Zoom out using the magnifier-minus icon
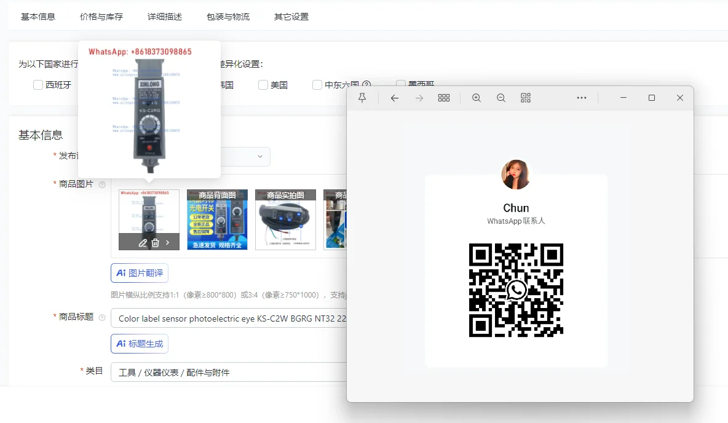 [x=501, y=98]
